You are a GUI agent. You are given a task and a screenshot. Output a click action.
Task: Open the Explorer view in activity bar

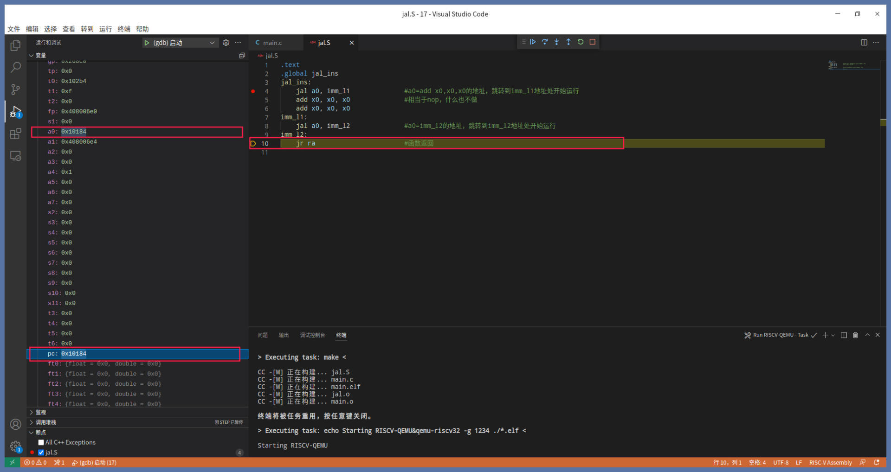tap(15, 45)
